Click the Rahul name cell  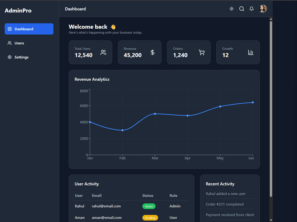click(79, 206)
